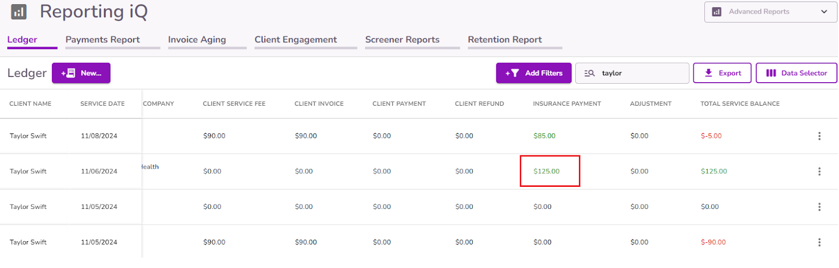Viewport: 839px width, 268px height.
Task: Click the Advanced Reports chevron arrow
Action: tap(824, 12)
